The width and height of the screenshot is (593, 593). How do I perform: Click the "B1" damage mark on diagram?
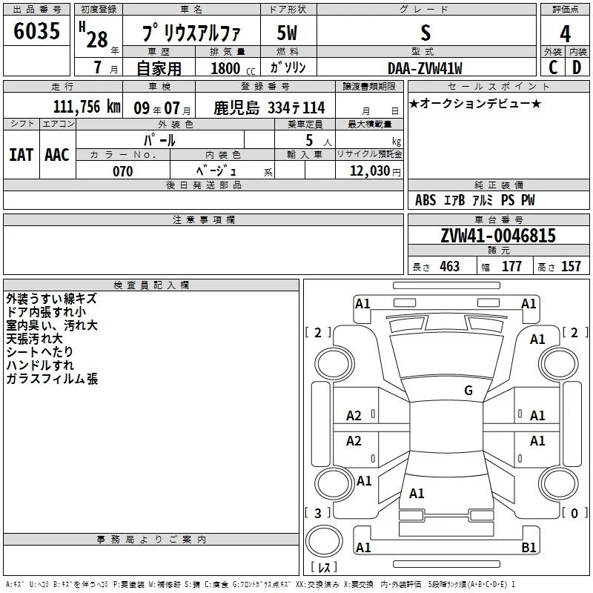pos(529,547)
